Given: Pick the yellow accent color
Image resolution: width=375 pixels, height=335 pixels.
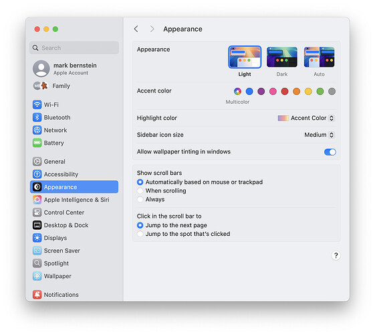Looking at the screenshot, I should pos(308,91).
